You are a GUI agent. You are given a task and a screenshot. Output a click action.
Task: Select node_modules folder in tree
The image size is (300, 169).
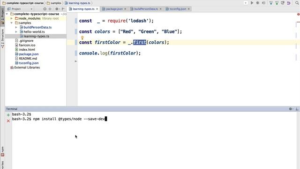(x=30, y=18)
